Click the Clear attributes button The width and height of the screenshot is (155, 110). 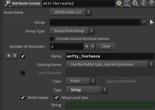[106, 46]
